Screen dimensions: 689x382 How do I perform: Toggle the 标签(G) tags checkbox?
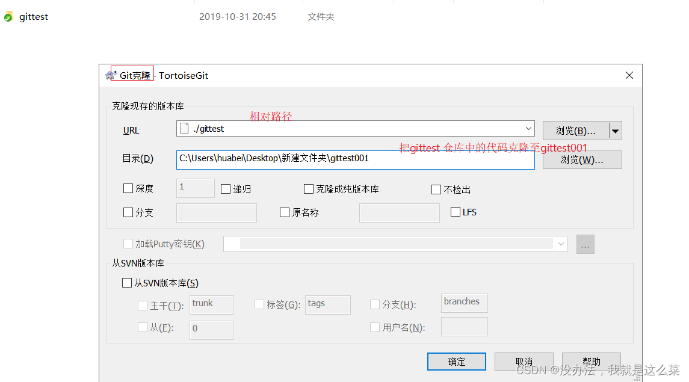click(259, 304)
